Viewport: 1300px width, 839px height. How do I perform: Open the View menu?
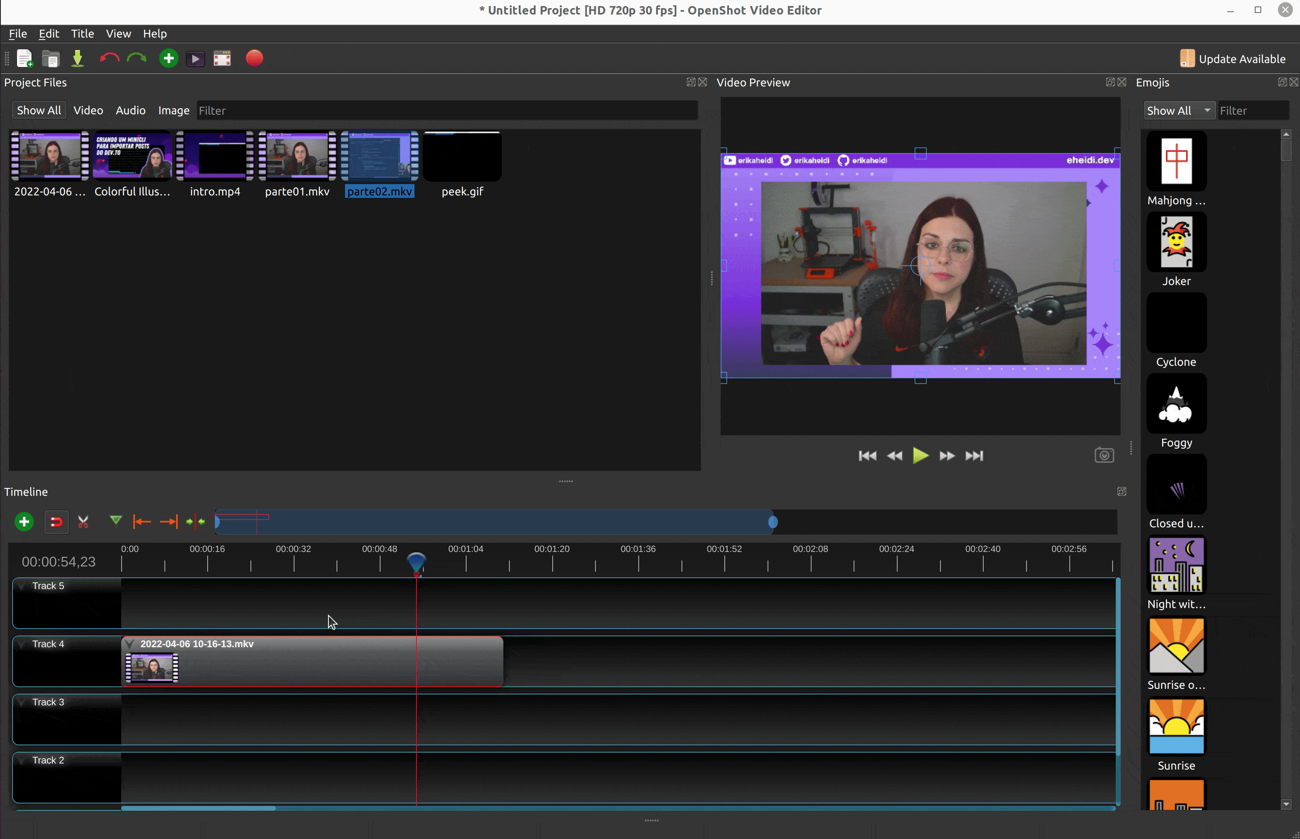click(118, 34)
